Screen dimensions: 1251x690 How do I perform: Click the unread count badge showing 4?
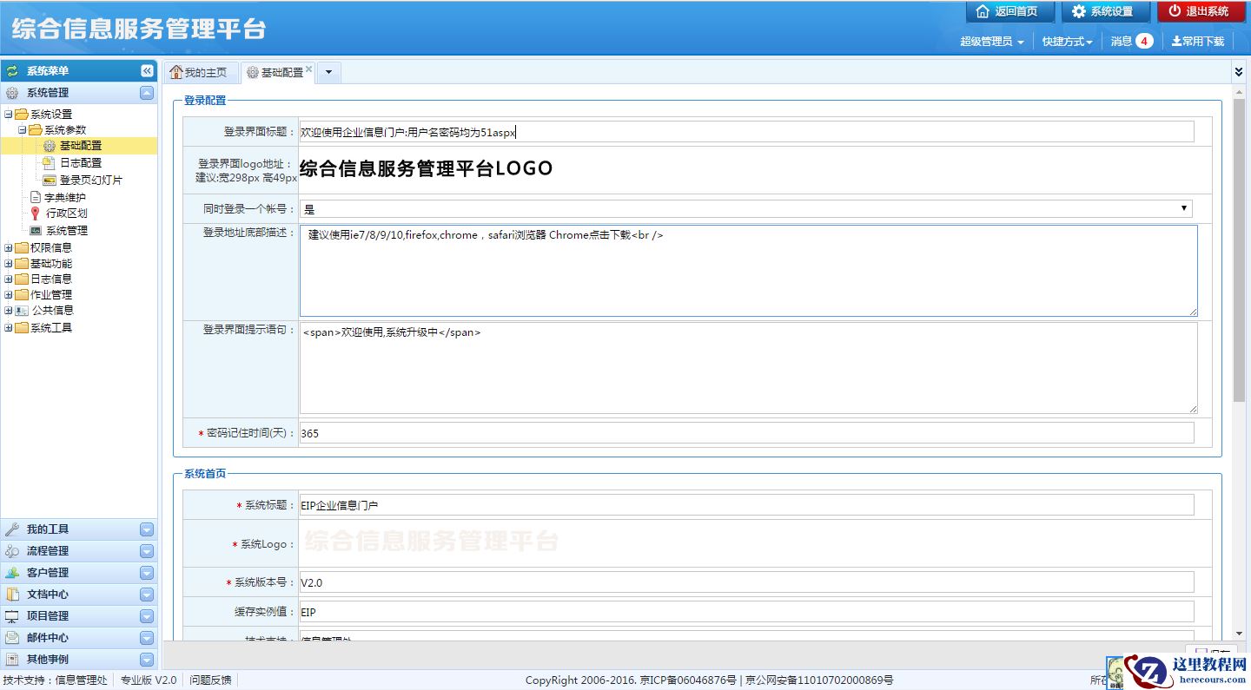click(1144, 41)
